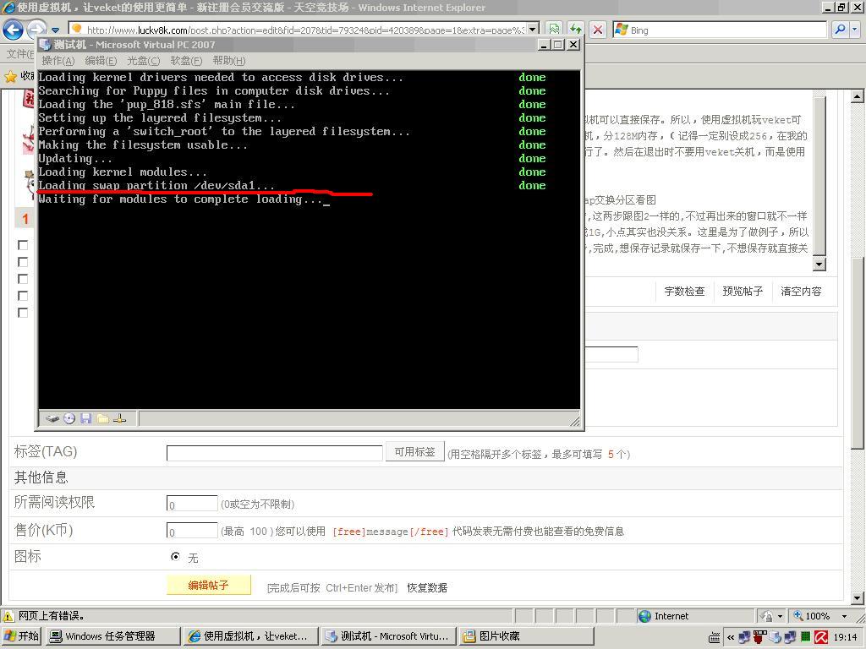Click the IE Forward arrow button

tap(36, 30)
